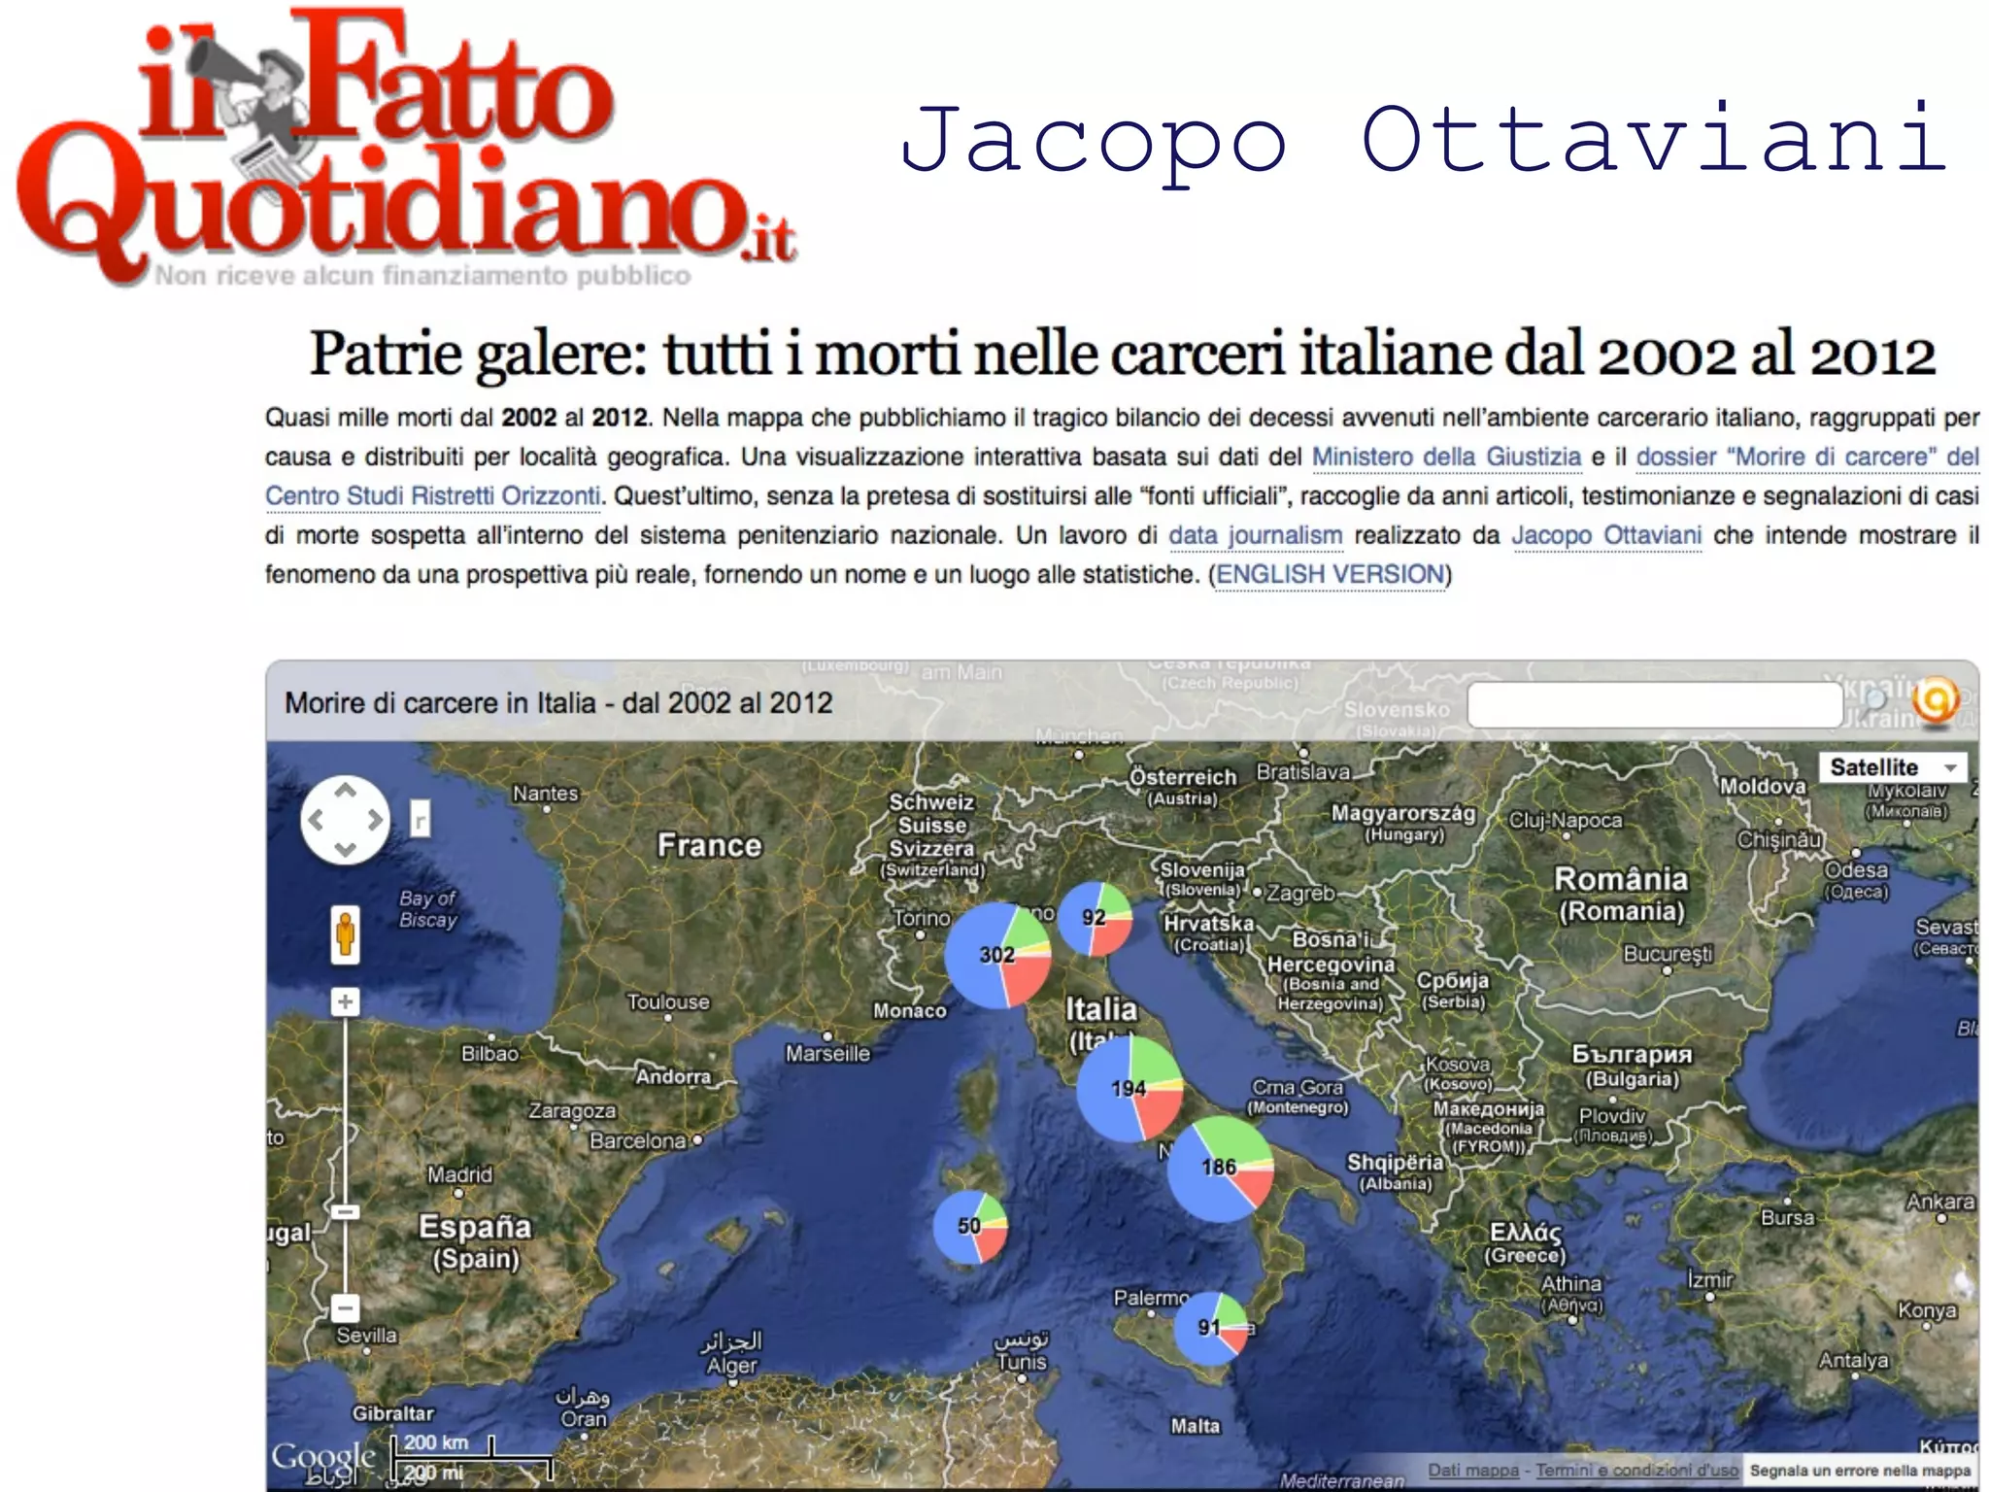Open the data journalism link

click(1255, 535)
